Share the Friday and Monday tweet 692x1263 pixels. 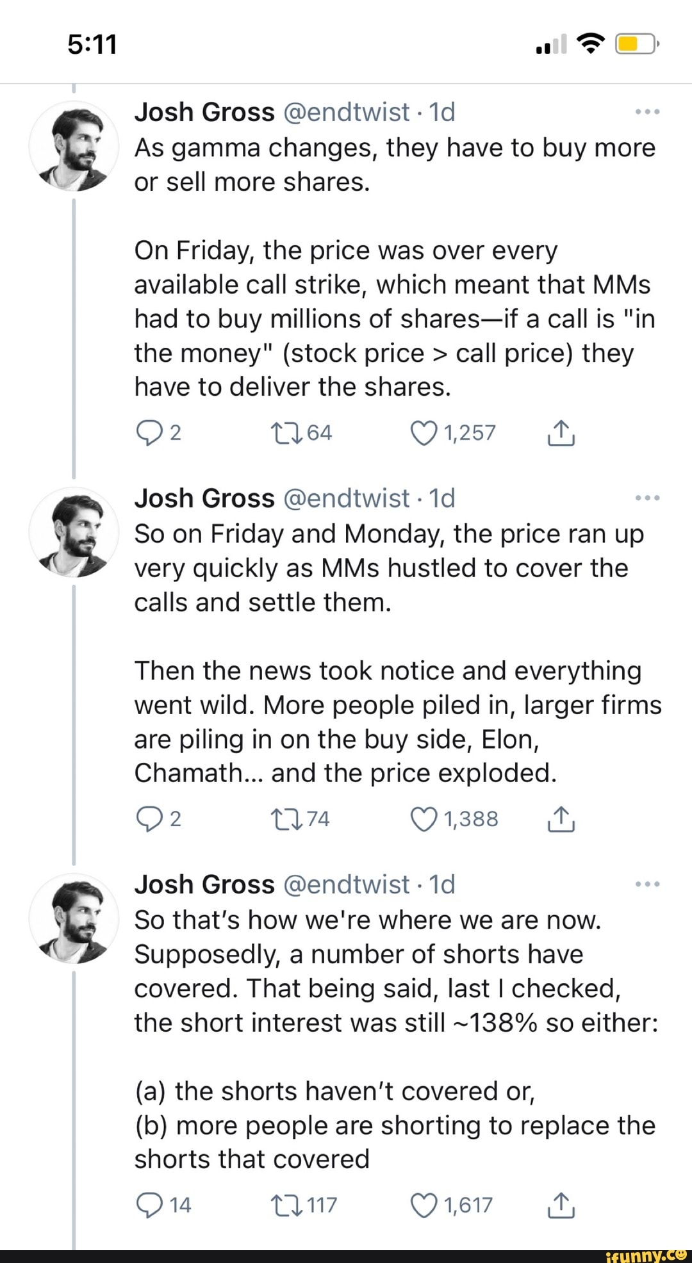pos(561,819)
